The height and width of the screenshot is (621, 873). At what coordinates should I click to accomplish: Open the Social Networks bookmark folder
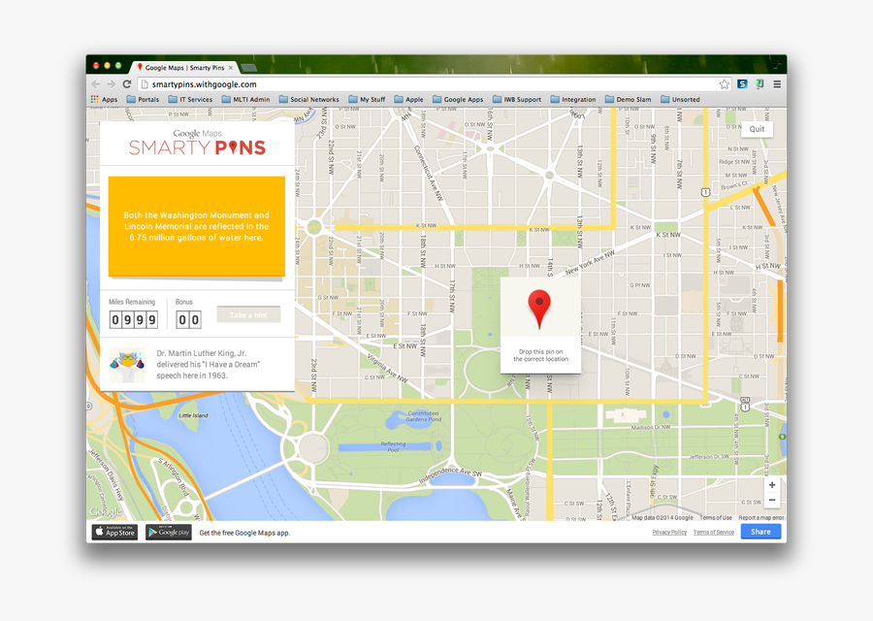coord(308,99)
